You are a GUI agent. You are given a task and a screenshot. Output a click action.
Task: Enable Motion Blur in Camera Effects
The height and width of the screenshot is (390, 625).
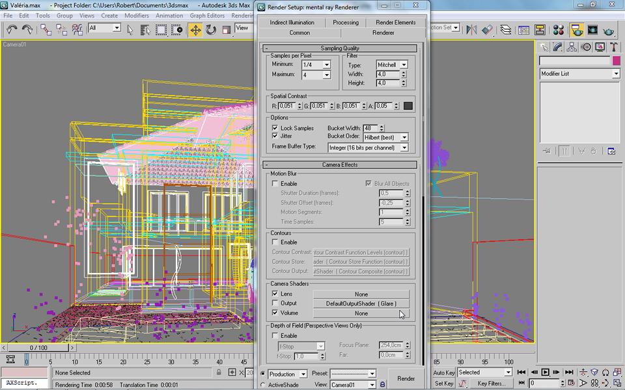(x=275, y=183)
